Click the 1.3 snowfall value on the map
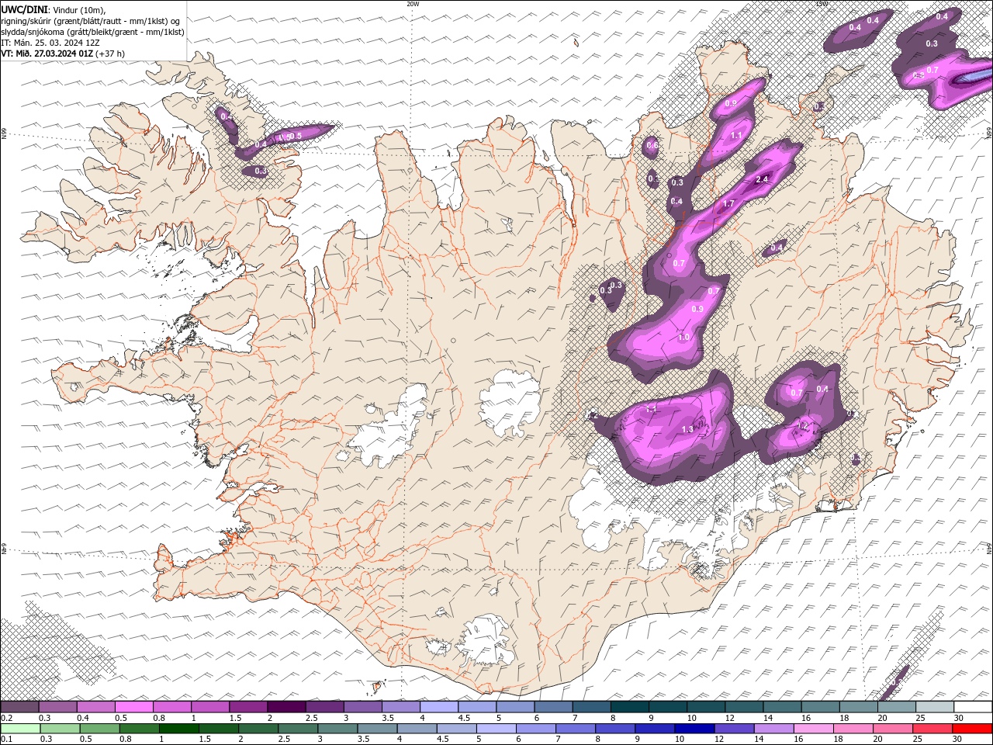This screenshot has width=993, height=745. point(687,429)
